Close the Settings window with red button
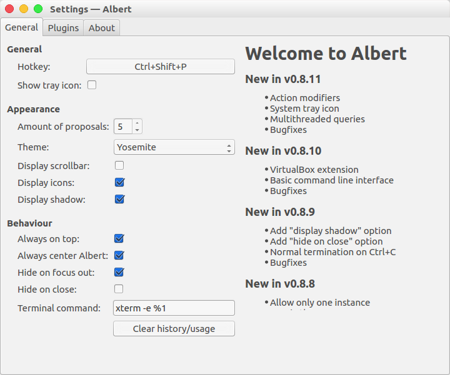This screenshot has height=375, width=450. (9, 9)
